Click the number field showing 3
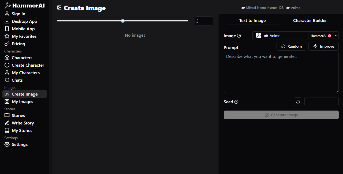Image resolution: width=343 pixels, height=174 pixels. click(204, 21)
